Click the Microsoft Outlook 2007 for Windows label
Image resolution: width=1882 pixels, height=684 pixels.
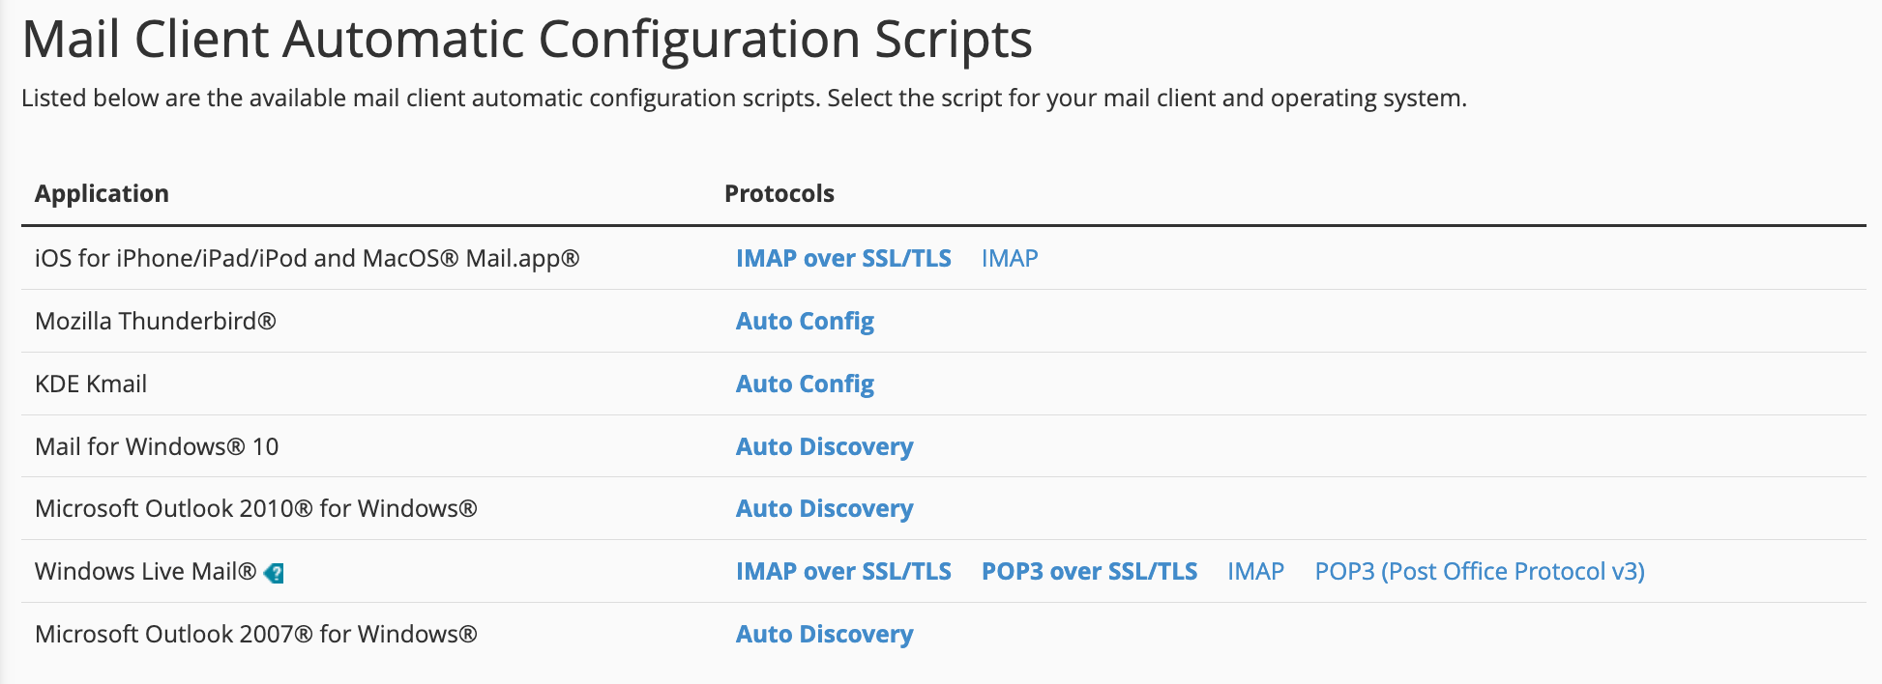pos(255,634)
